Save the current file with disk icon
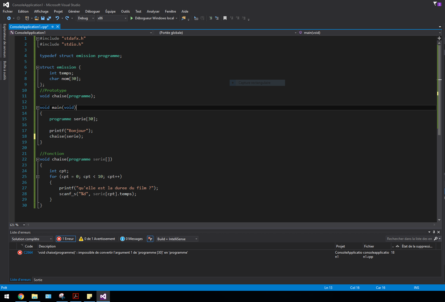Screen dimensions: 445x302 43,18
